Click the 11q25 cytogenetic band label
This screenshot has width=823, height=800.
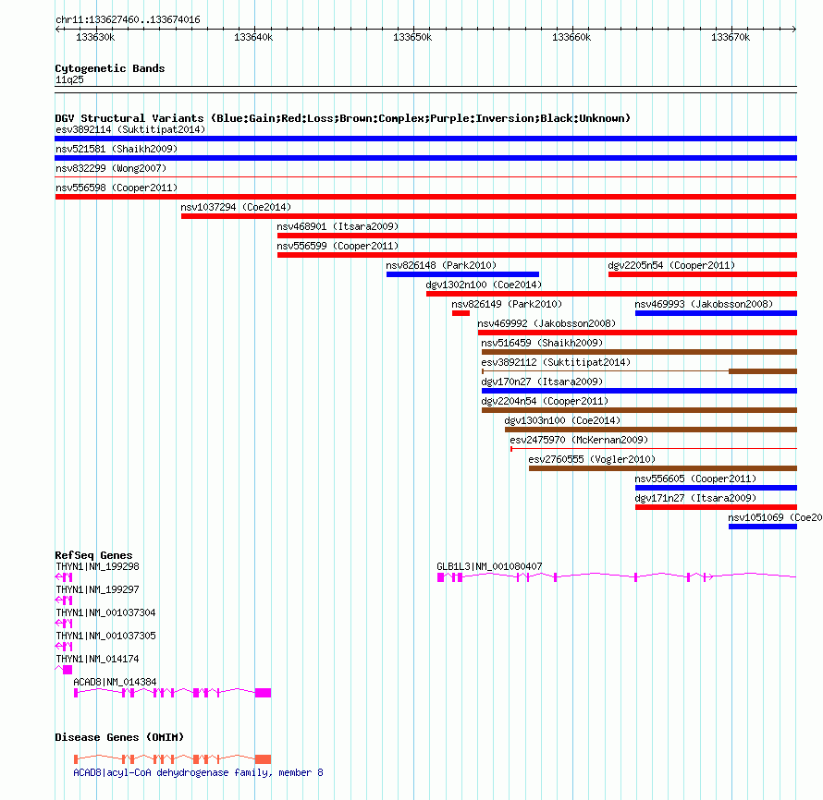click(x=69, y=80)
